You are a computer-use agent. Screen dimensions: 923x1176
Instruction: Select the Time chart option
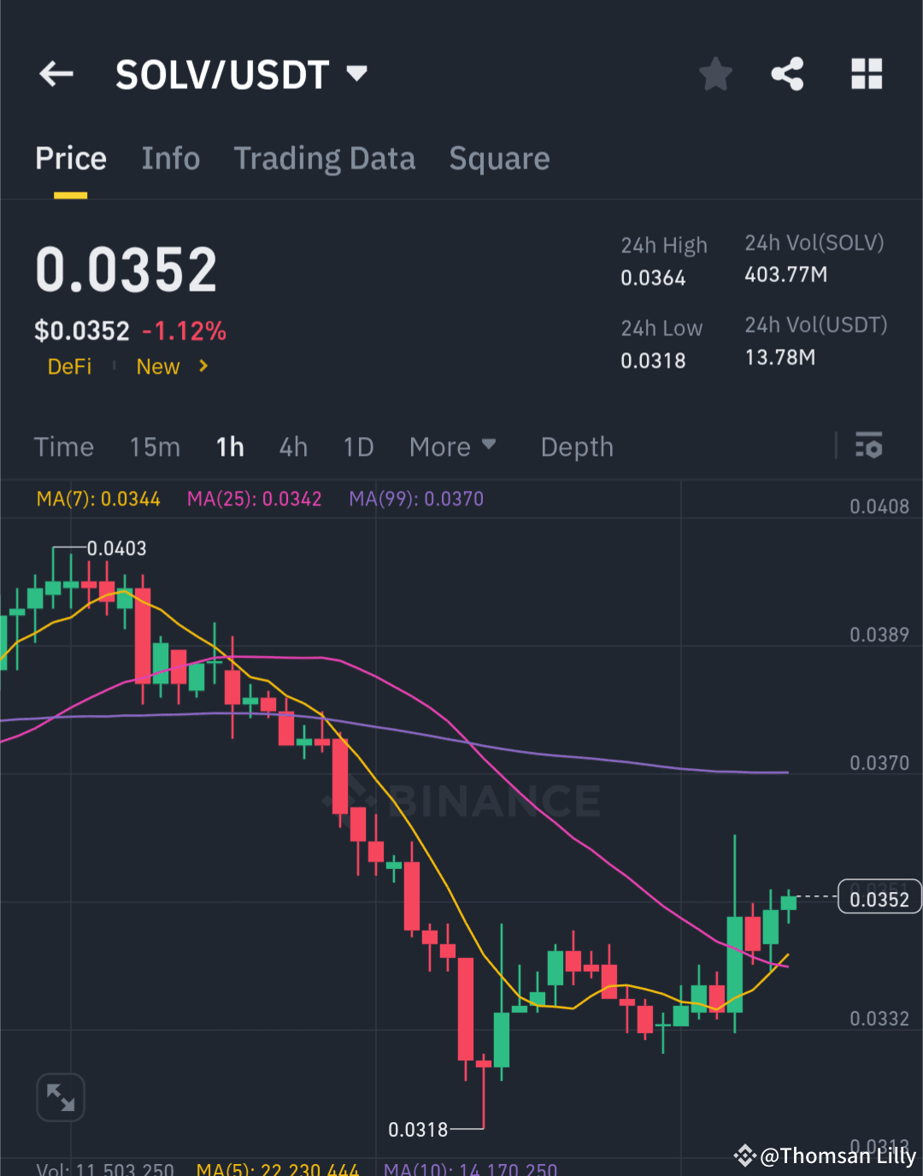coord(63,446)
